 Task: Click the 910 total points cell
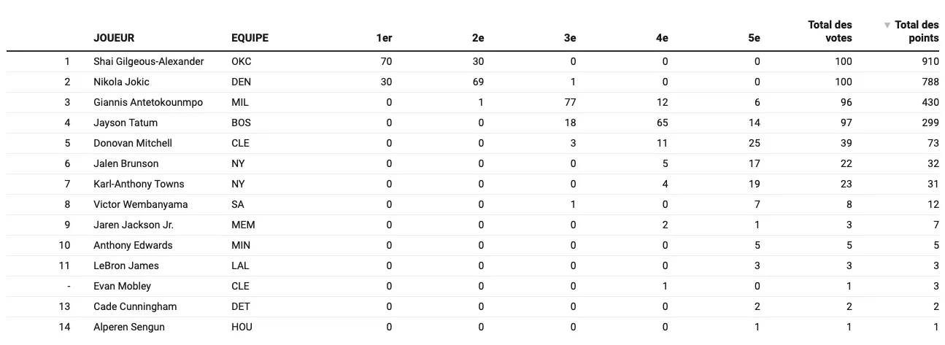[x=930, y=61]
